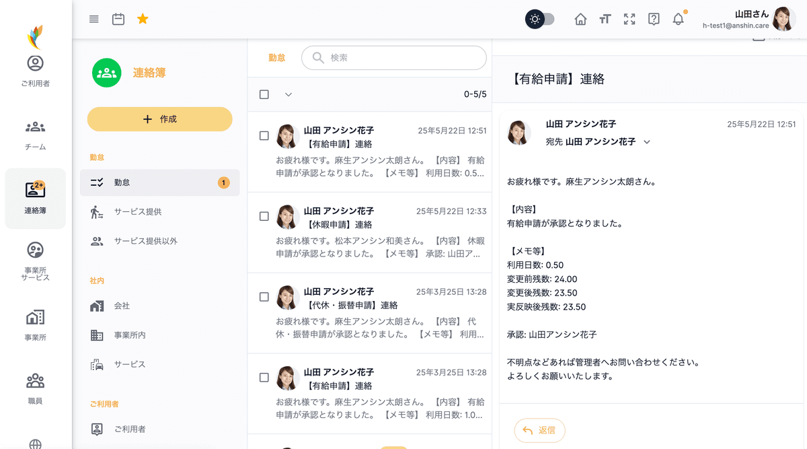
Task: Select the 勤怠 folder in the menu
Action: pyautogui.click(x=160, y=182)
